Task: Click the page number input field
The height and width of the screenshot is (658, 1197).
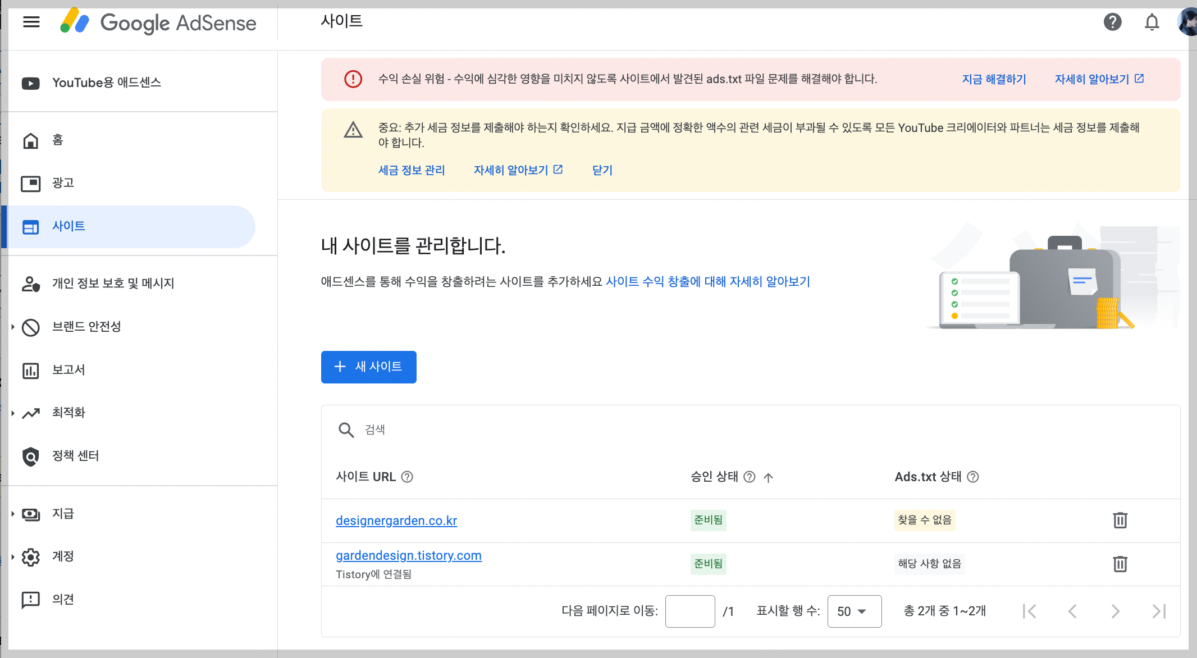Action: click(689, 611)
